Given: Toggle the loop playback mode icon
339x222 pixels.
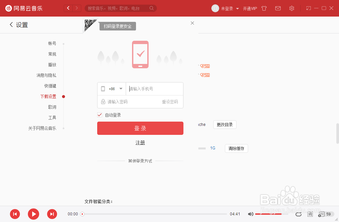Looking at the screenshot, I should 299,214.
